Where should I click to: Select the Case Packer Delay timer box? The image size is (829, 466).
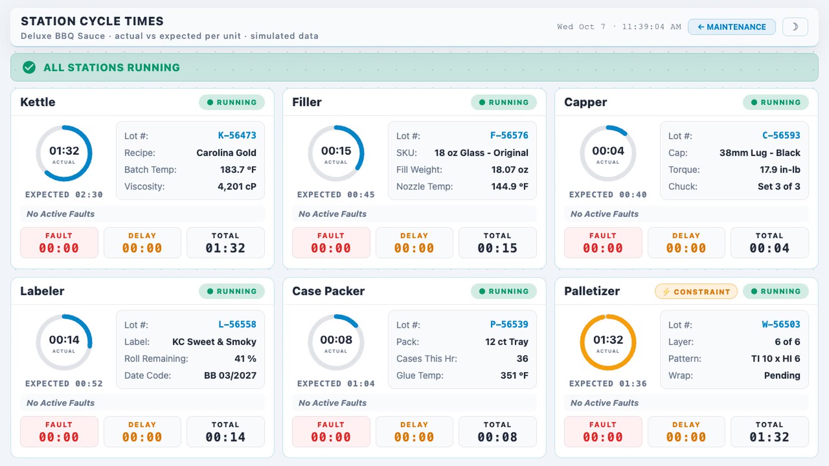(414, 432)
